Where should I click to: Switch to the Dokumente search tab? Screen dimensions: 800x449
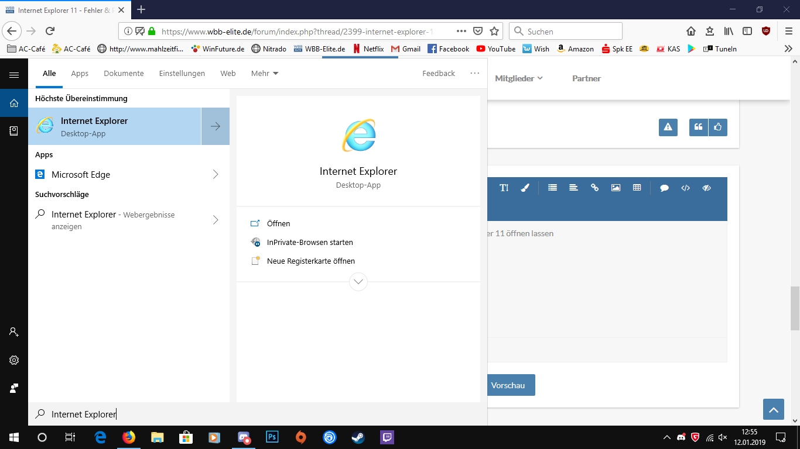[124, 73]
